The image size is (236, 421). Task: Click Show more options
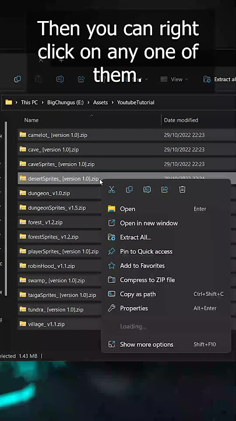pyautogui.click(x=166, y=344)
